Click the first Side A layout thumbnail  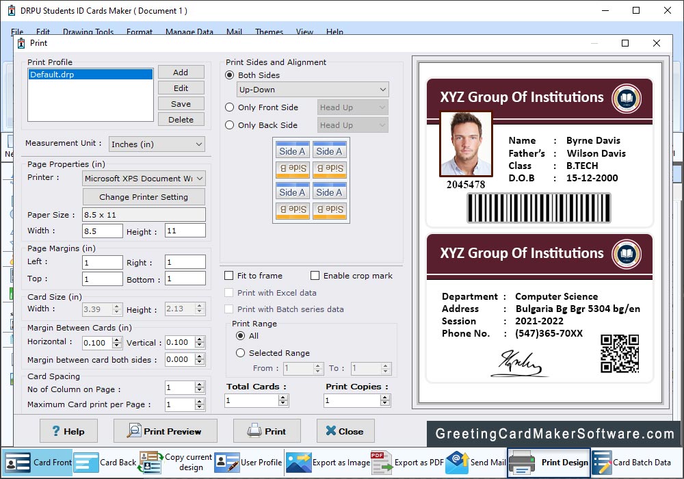click(292, 151)
